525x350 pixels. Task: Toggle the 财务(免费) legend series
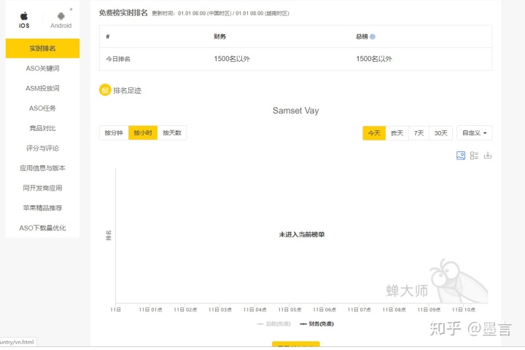coord(316,324)
